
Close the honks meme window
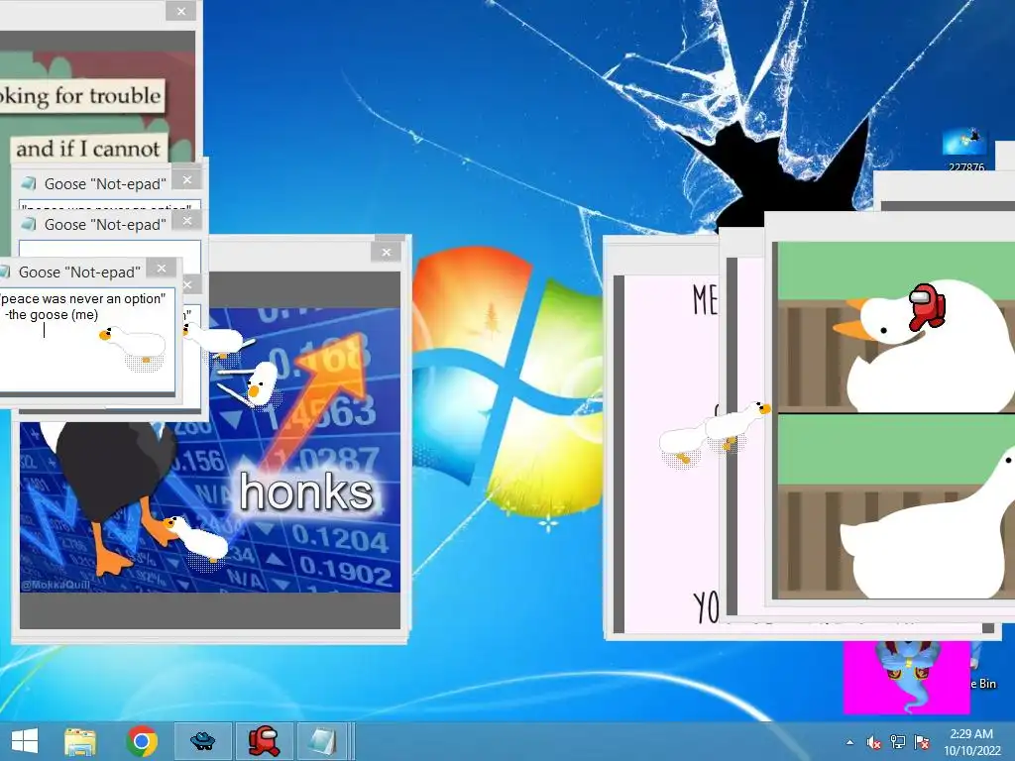tap(387, 252)
